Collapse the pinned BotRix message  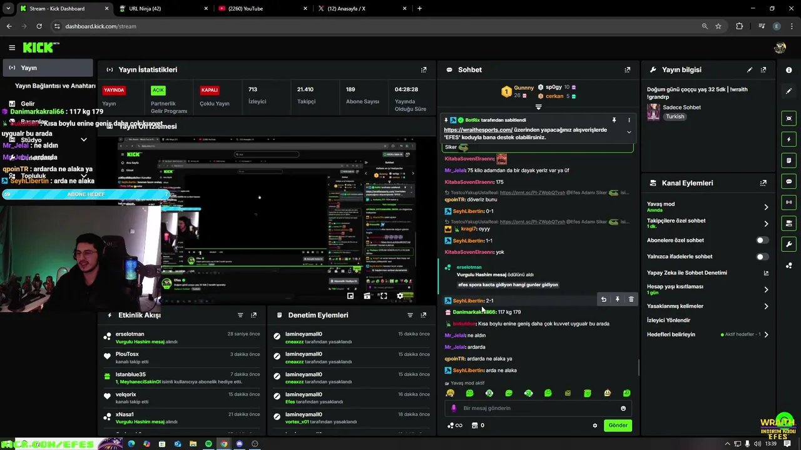coord(629,132)
